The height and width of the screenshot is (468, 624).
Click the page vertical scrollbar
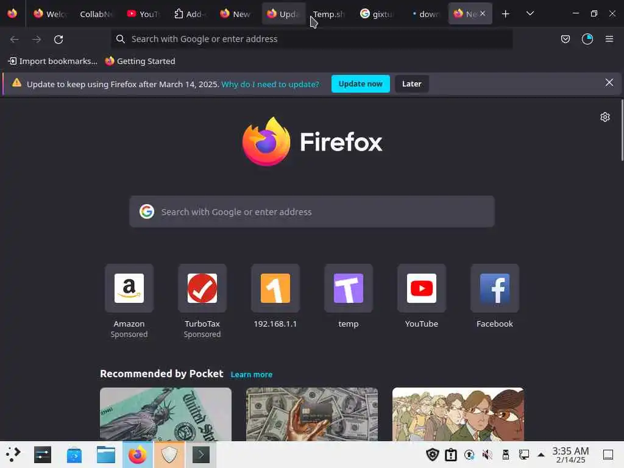pyautogui.click(x=622, y=130)
